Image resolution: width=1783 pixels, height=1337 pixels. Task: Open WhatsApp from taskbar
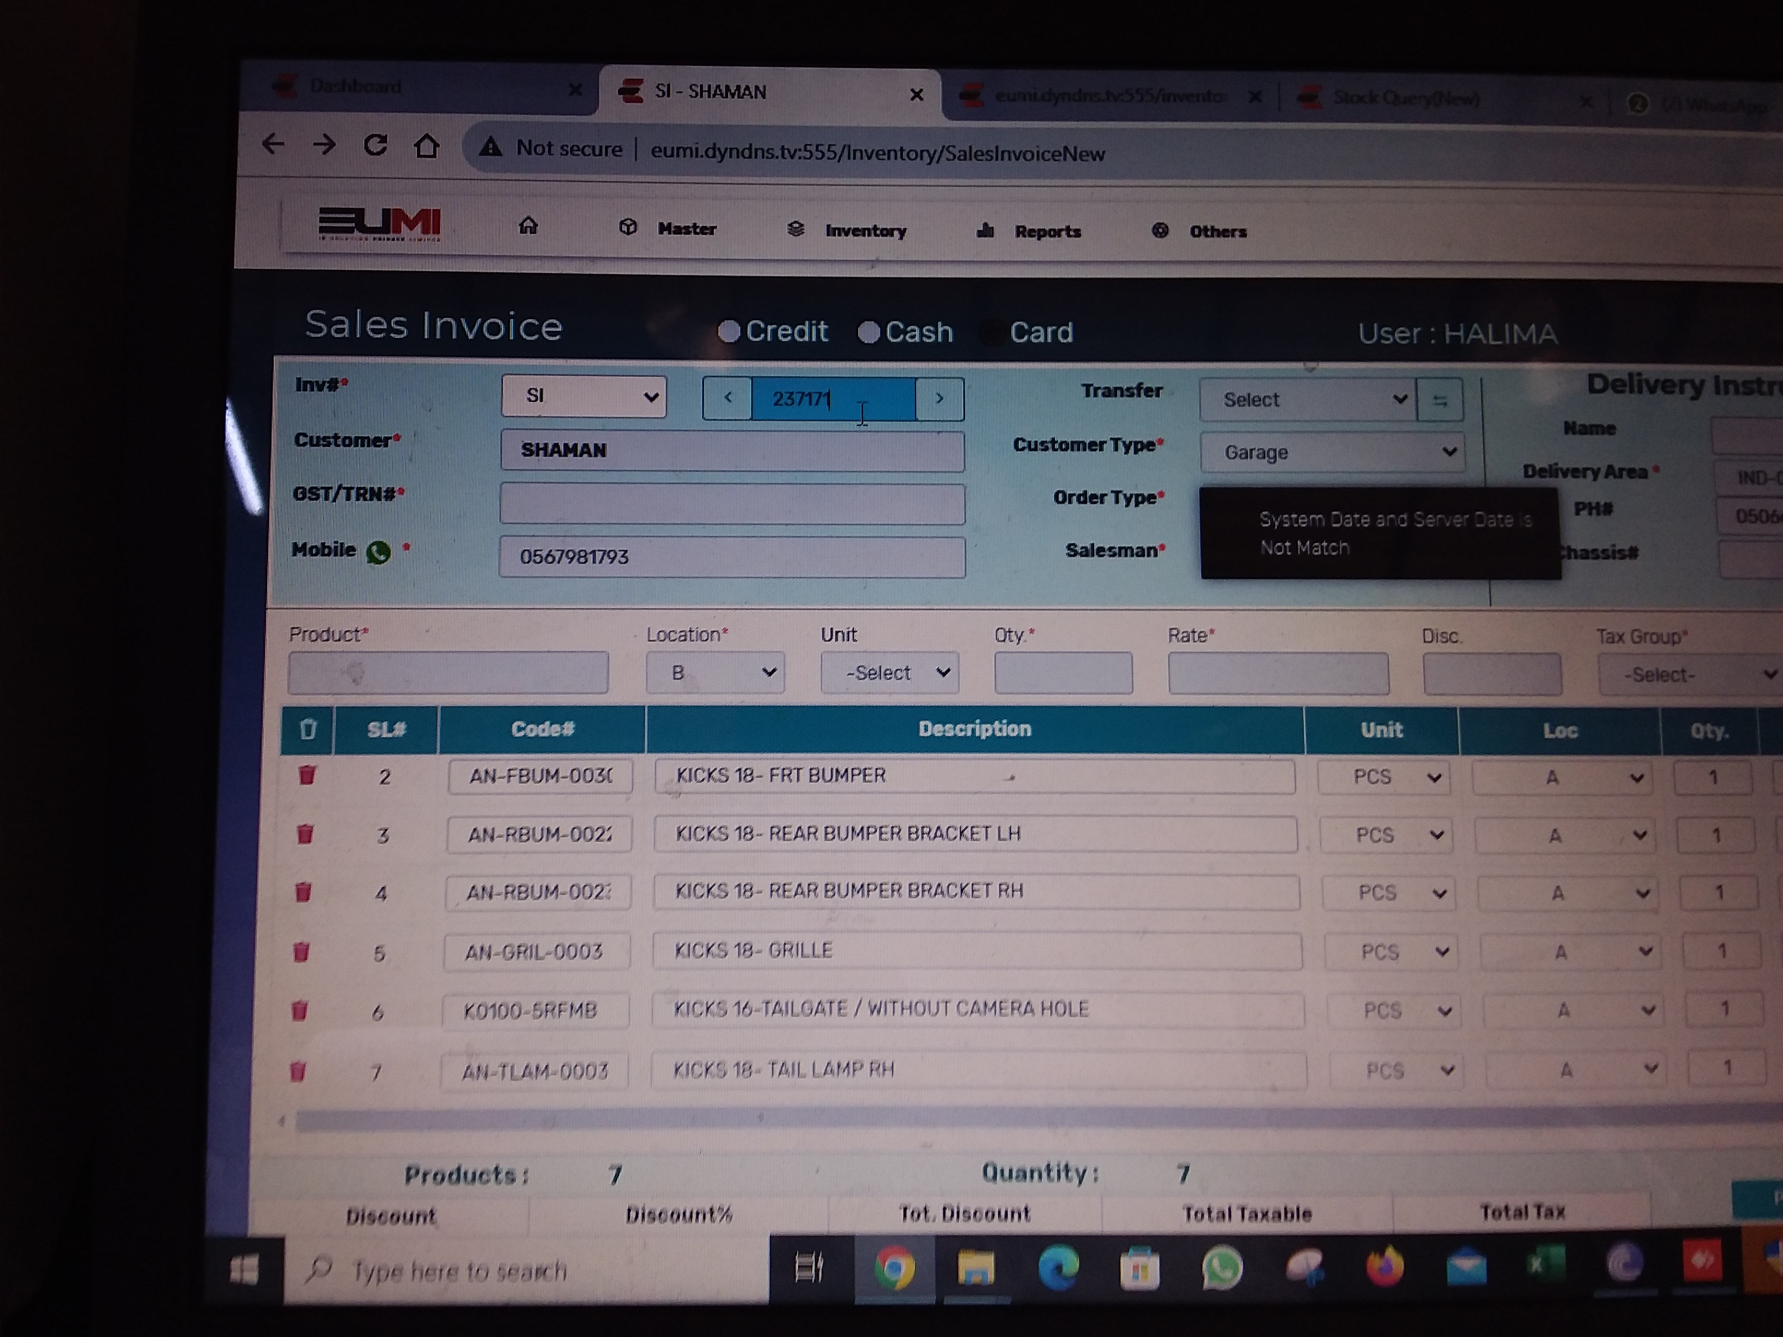tap(1222, 1267)
